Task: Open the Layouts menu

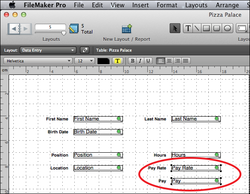Action: [x=196, y=5]
